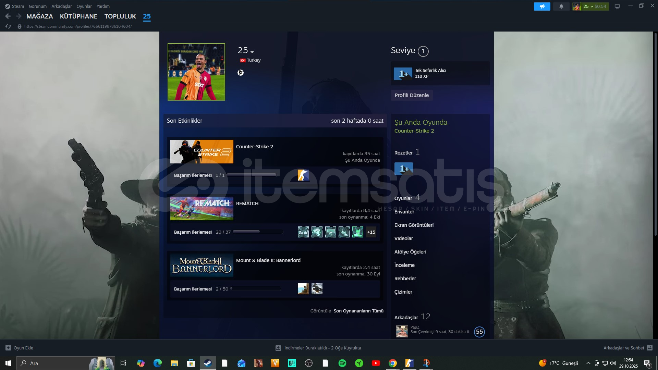Click the announcements megaphone button
The image size is (658, 370).
coord(542,7)
